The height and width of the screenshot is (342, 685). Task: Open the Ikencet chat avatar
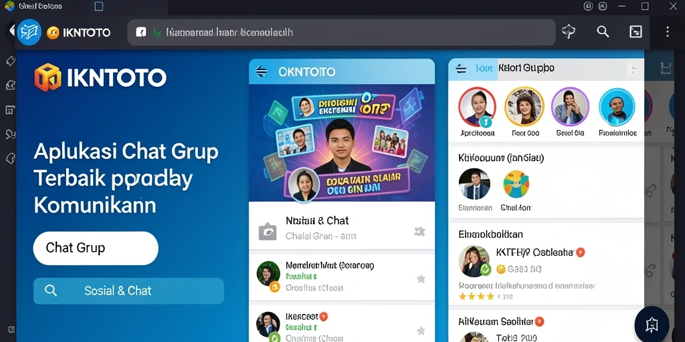(x=268, y=325)
